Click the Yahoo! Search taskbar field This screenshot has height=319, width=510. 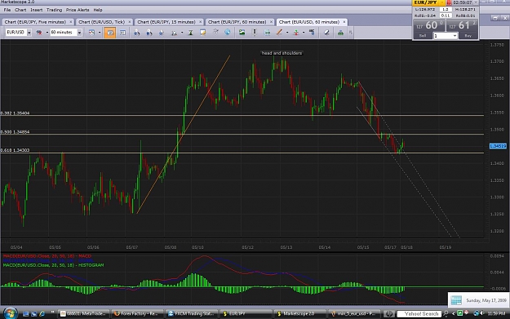(x=419, y=314)
